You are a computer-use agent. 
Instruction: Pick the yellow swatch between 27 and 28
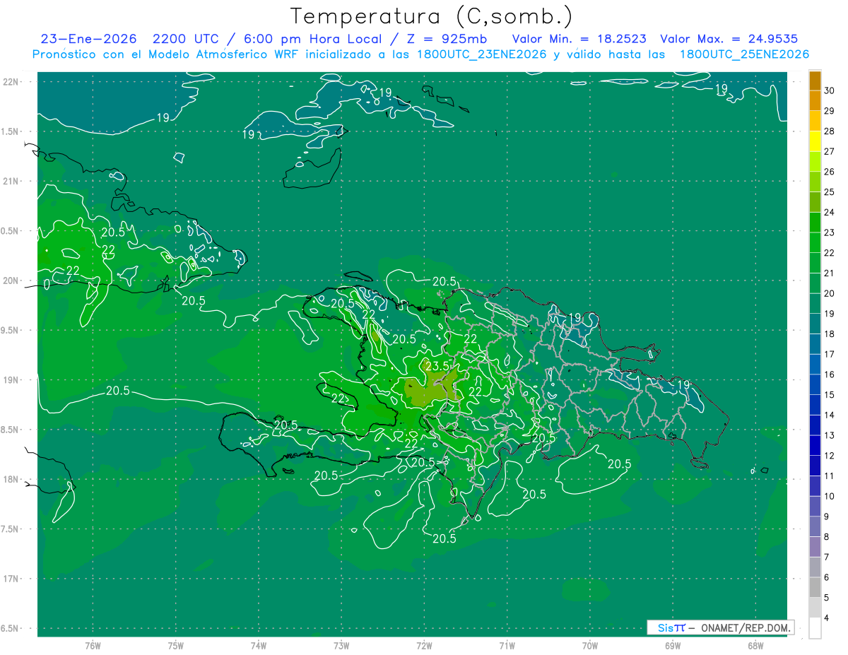point(815,141)
